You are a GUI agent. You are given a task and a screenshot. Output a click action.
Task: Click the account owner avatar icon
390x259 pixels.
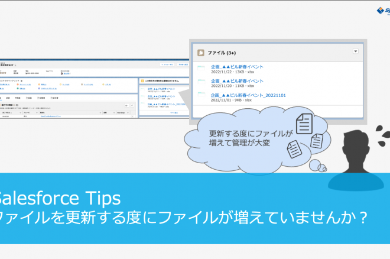(62, 73)
